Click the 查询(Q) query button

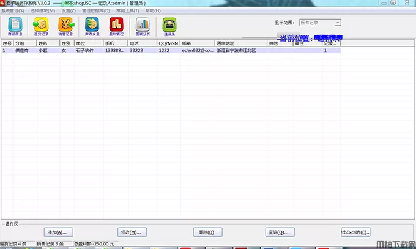pyautogui.click(x=279, y=232)
